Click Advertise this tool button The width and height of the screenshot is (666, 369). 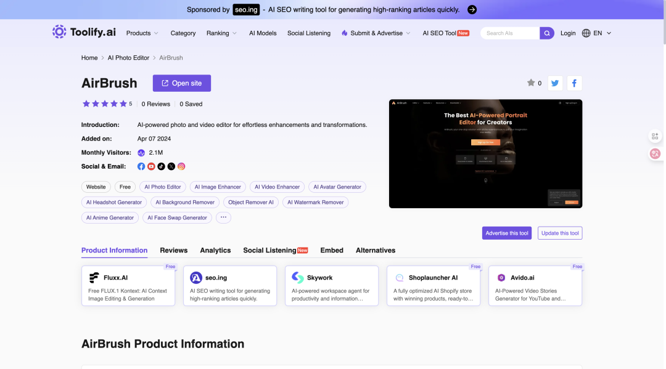tap(507, 233)
